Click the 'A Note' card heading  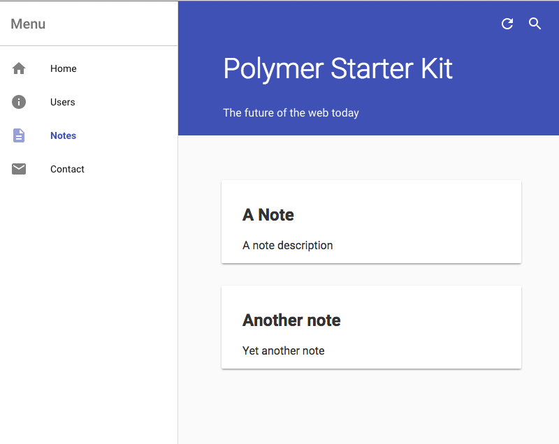point(268,215)
